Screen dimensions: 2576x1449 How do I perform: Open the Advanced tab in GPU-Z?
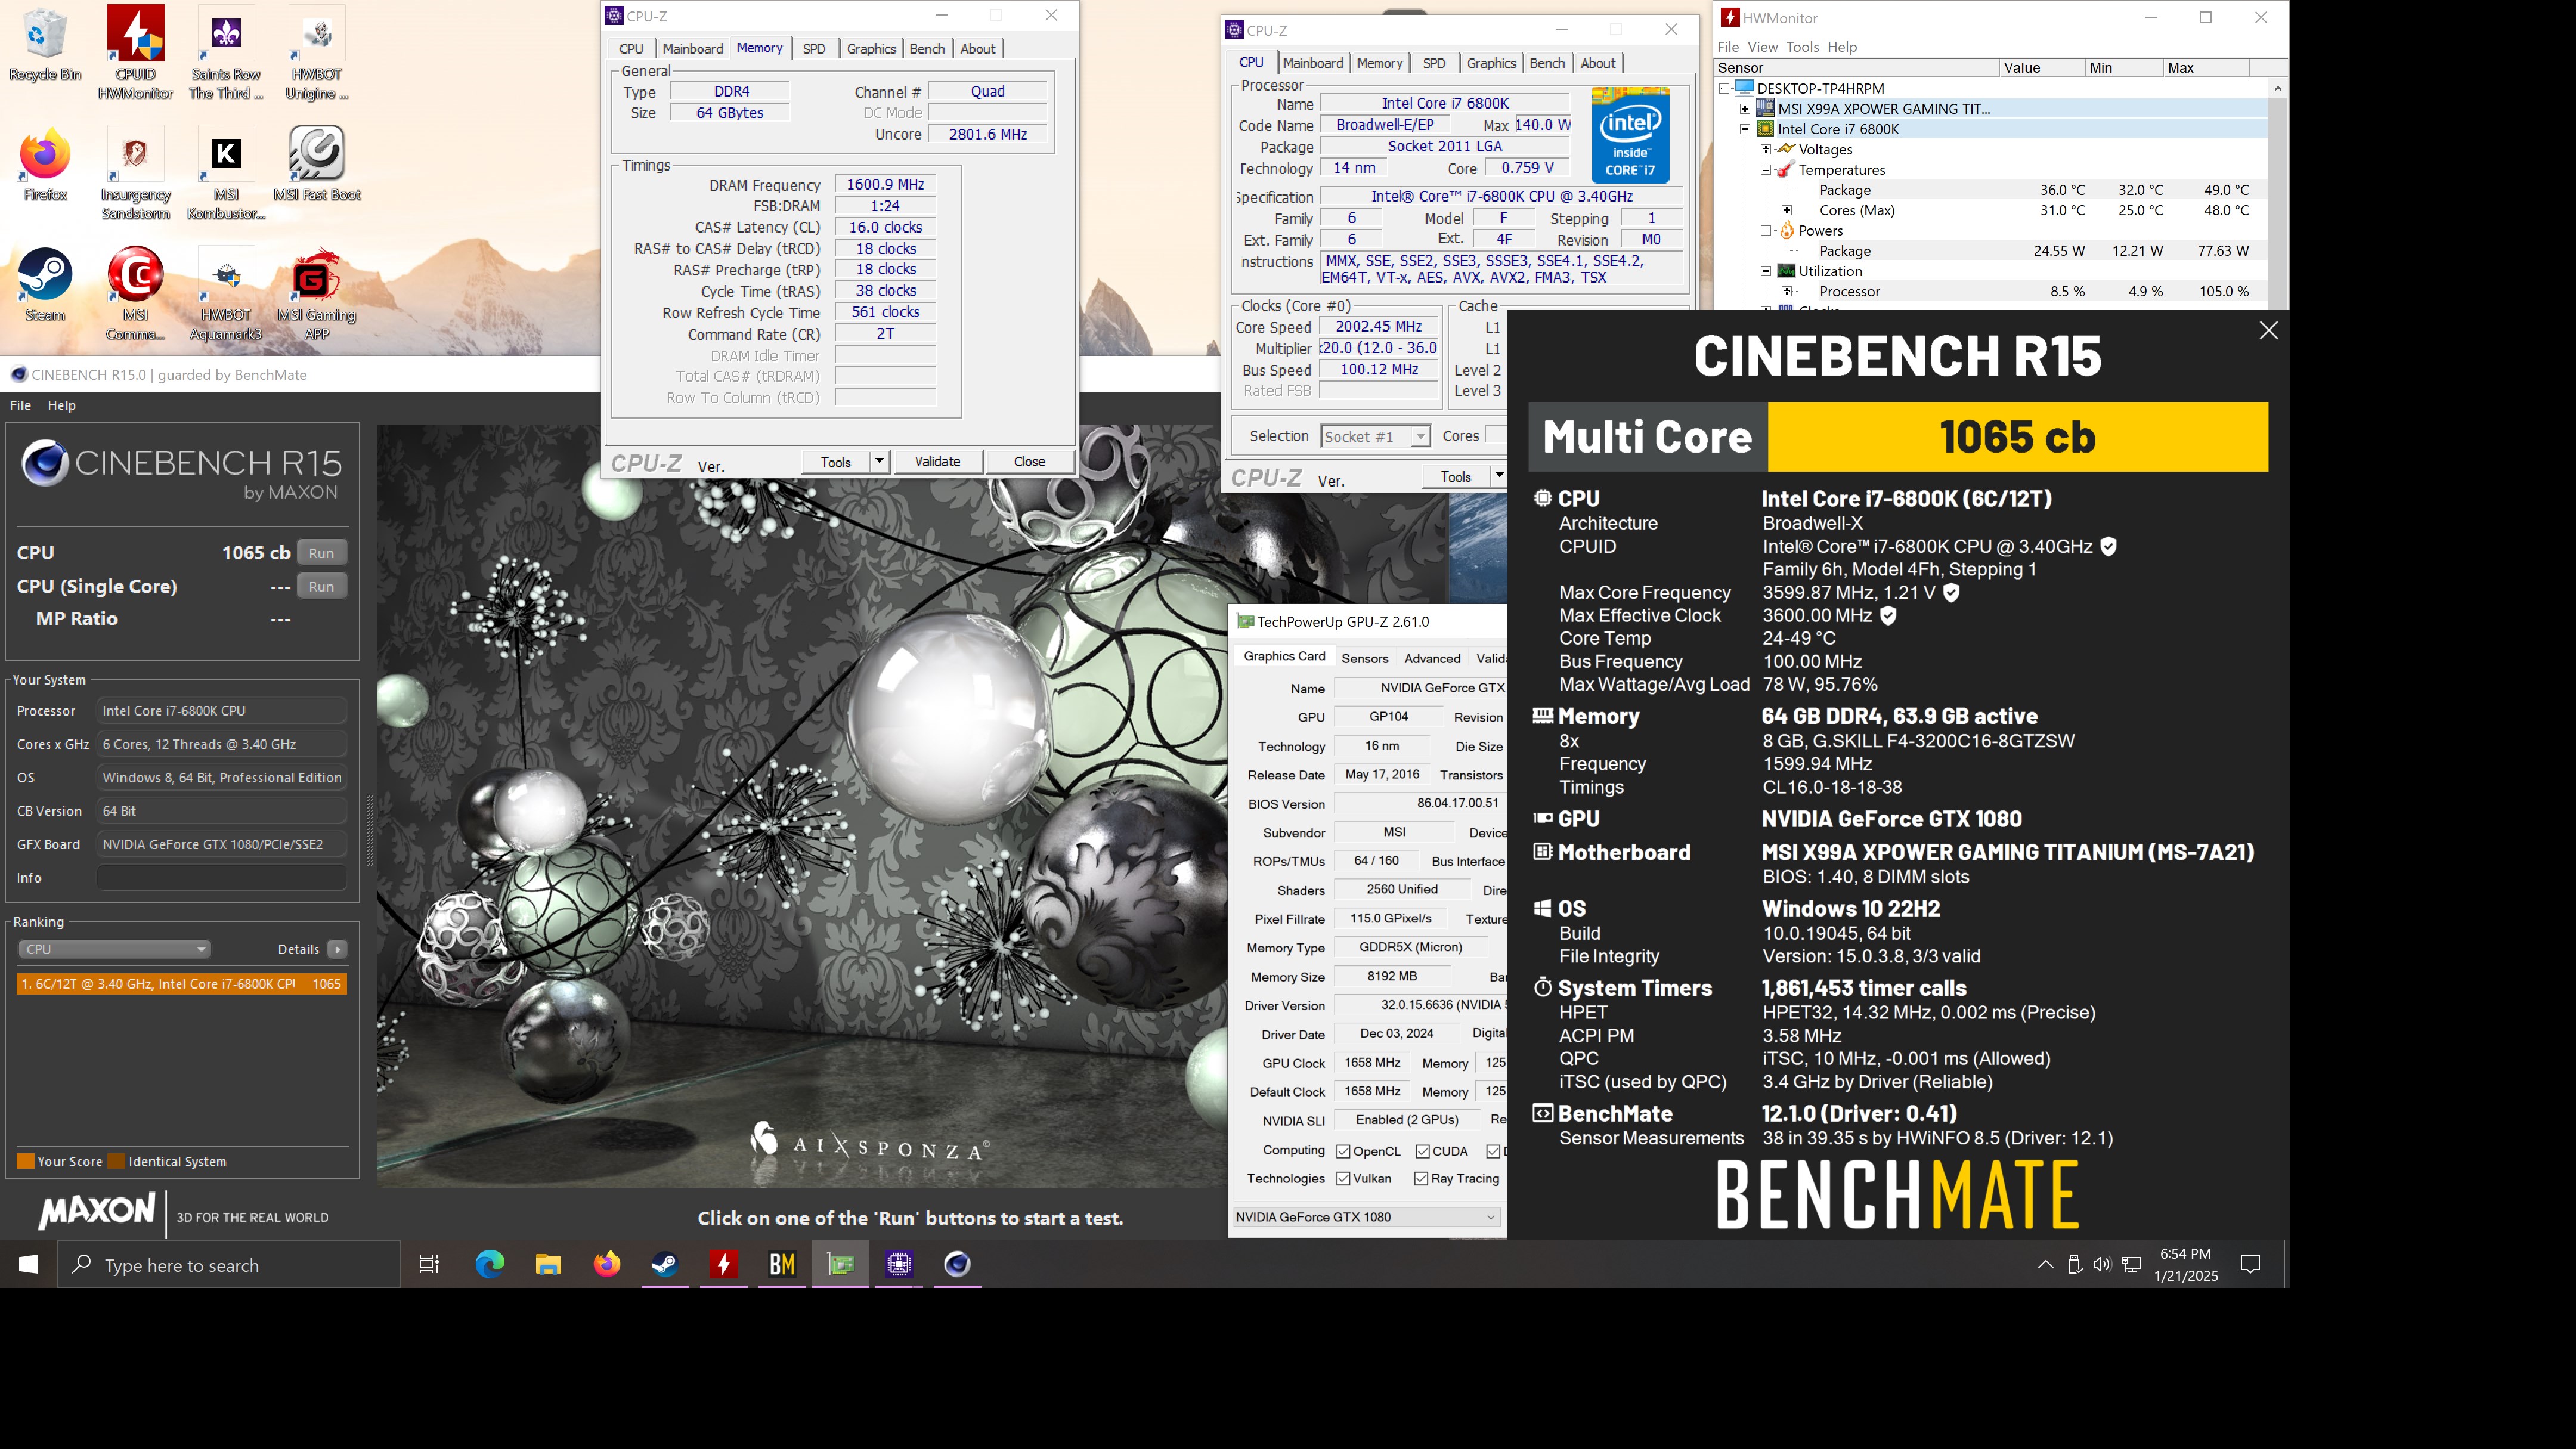tap(1432, 658)
